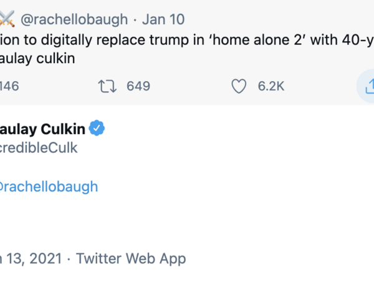
Task: Retweet the rachellobaugh tweet
Action: pos(108,86)
